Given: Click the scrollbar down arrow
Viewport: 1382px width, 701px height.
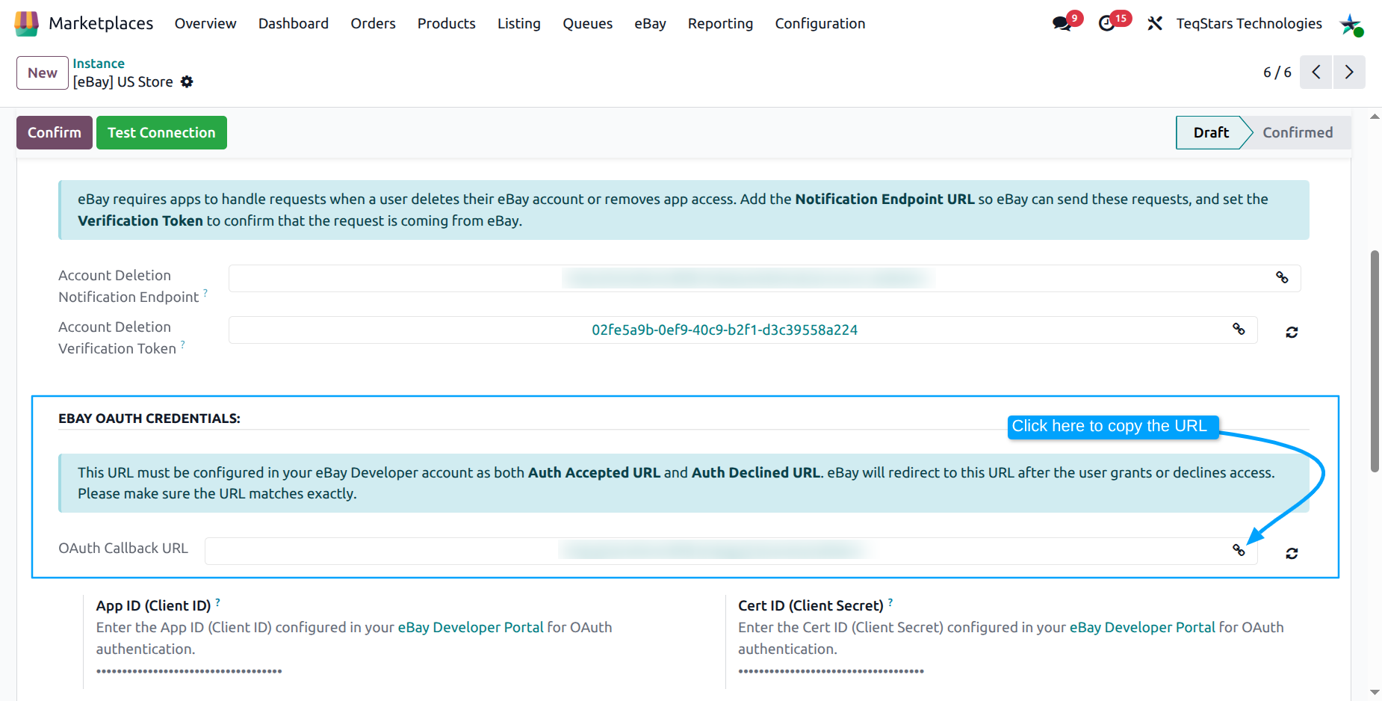Looking at the screenshot, I should tap(1375, 692).
